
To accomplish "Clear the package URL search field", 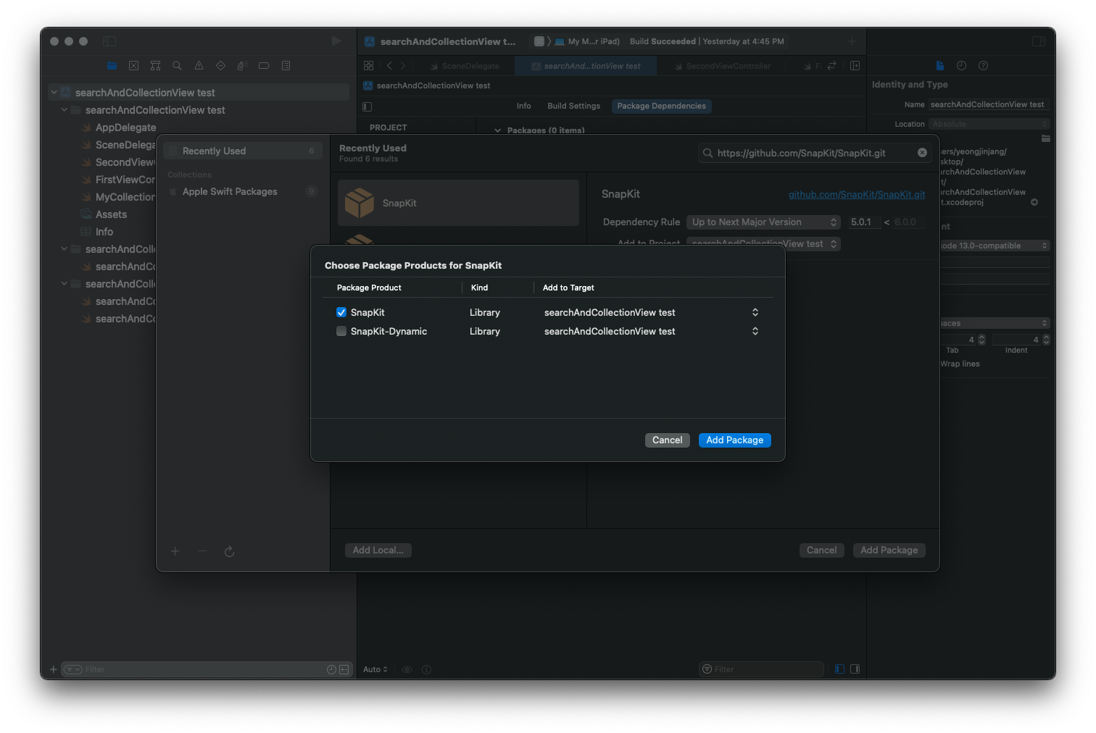I will point(922,153).
